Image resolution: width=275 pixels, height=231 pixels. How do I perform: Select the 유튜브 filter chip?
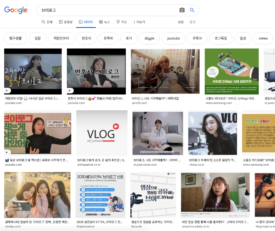(197, 38)
